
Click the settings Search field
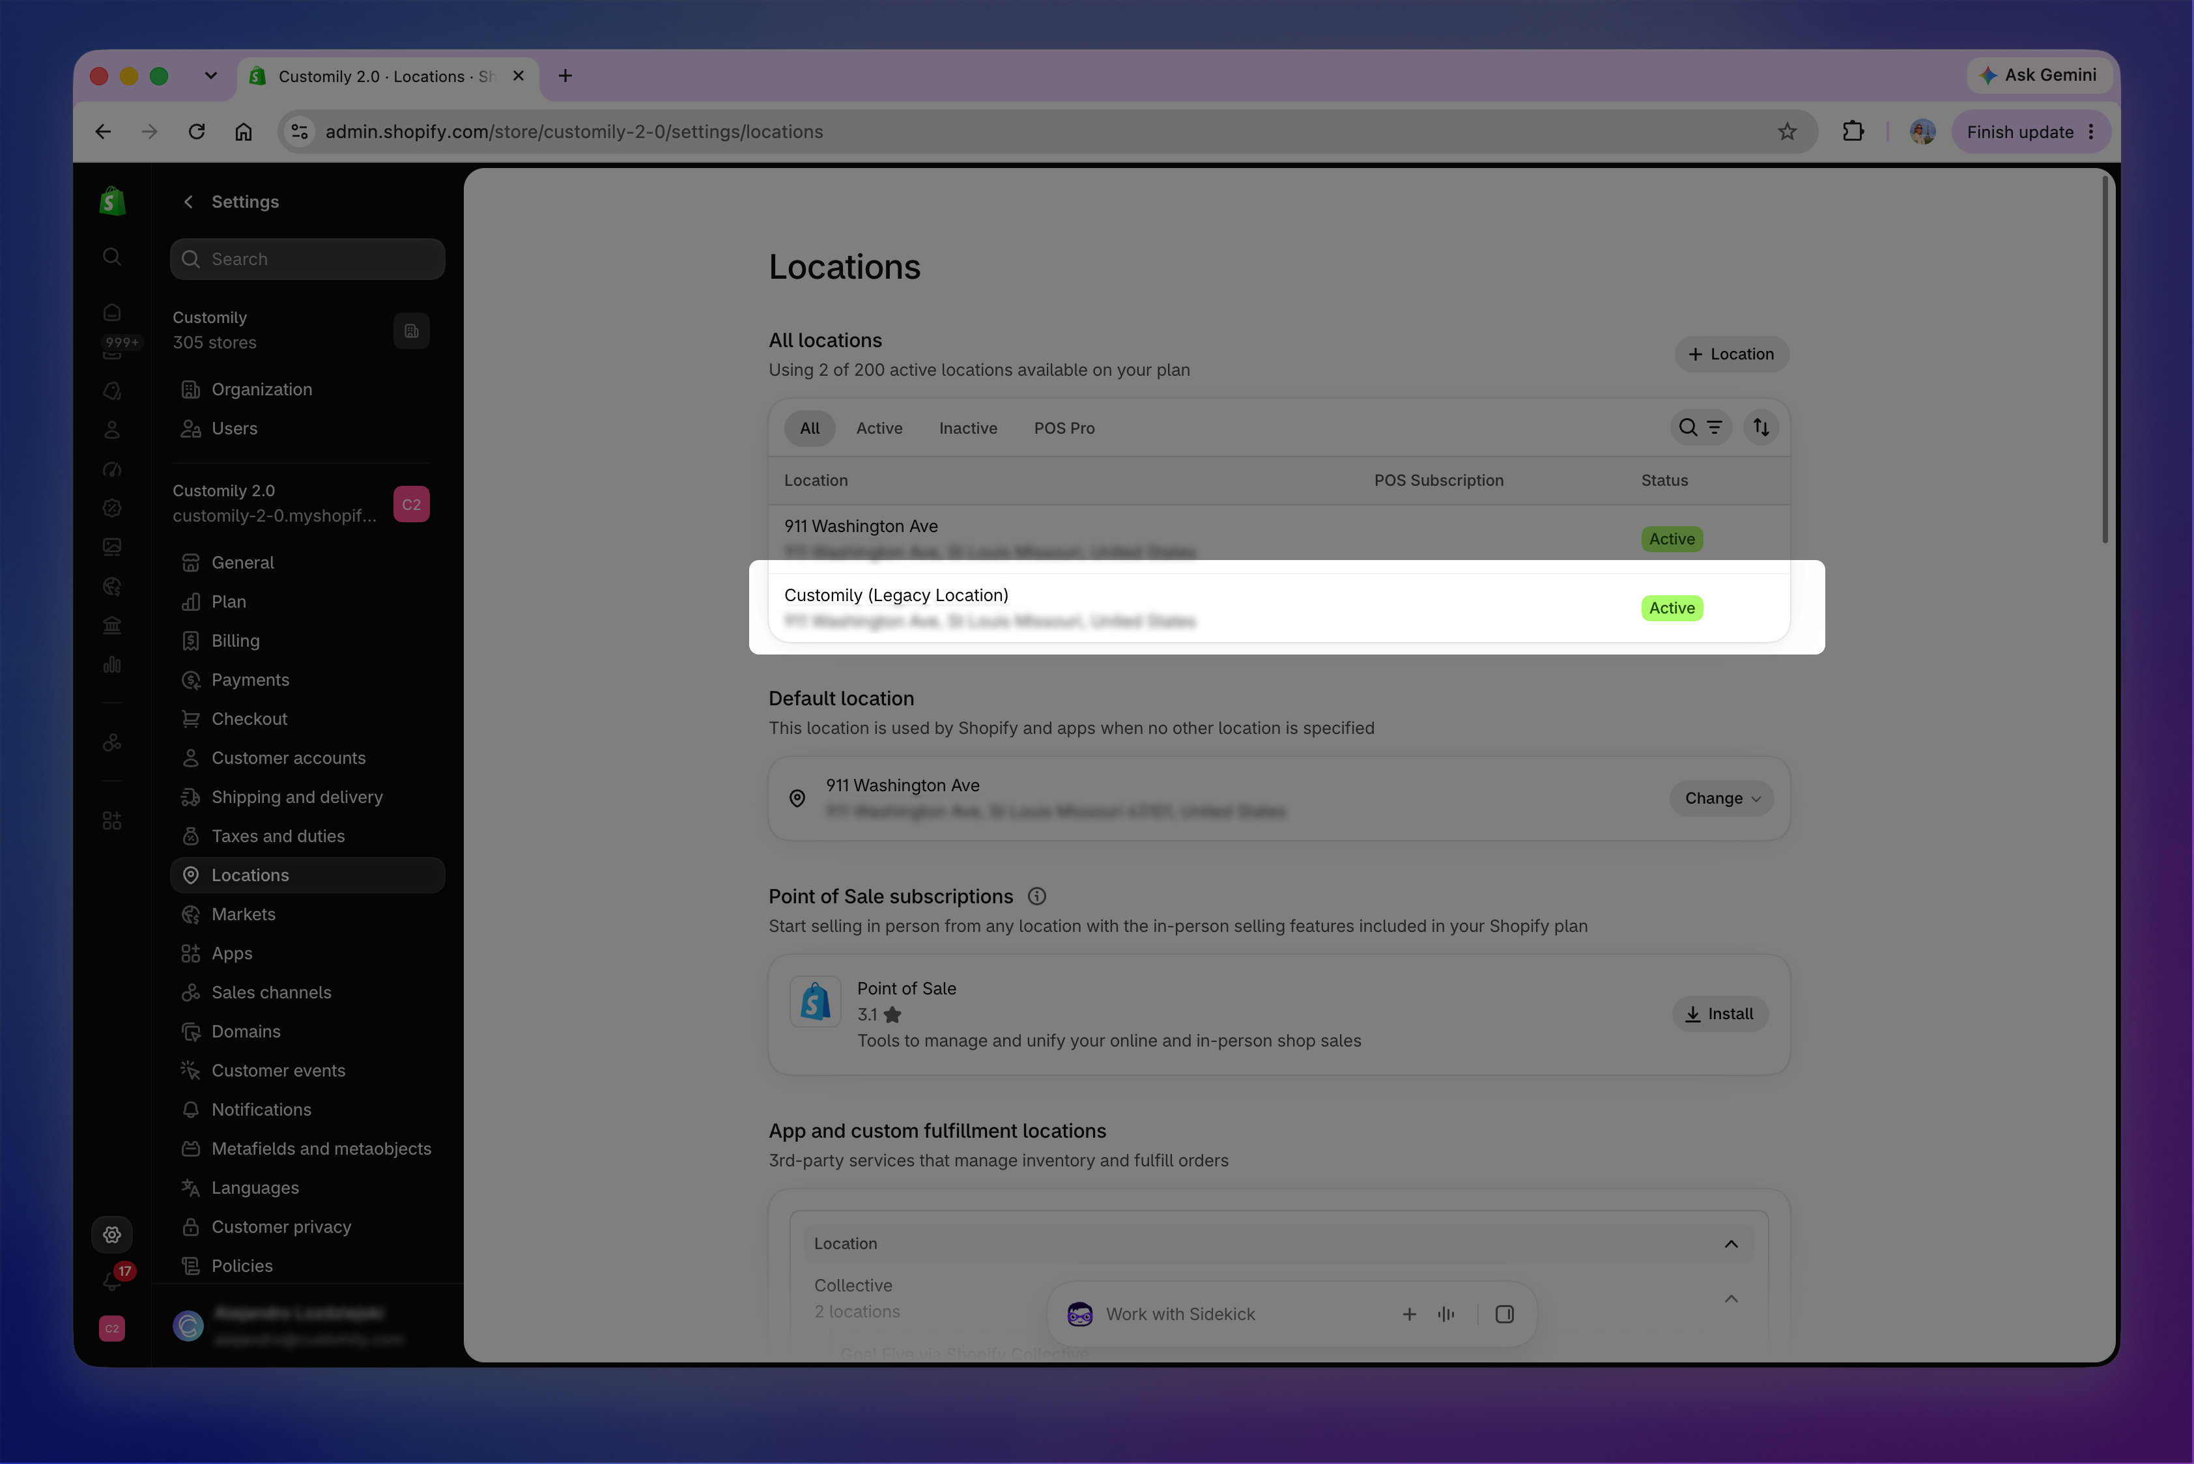(x=307, y=259)
